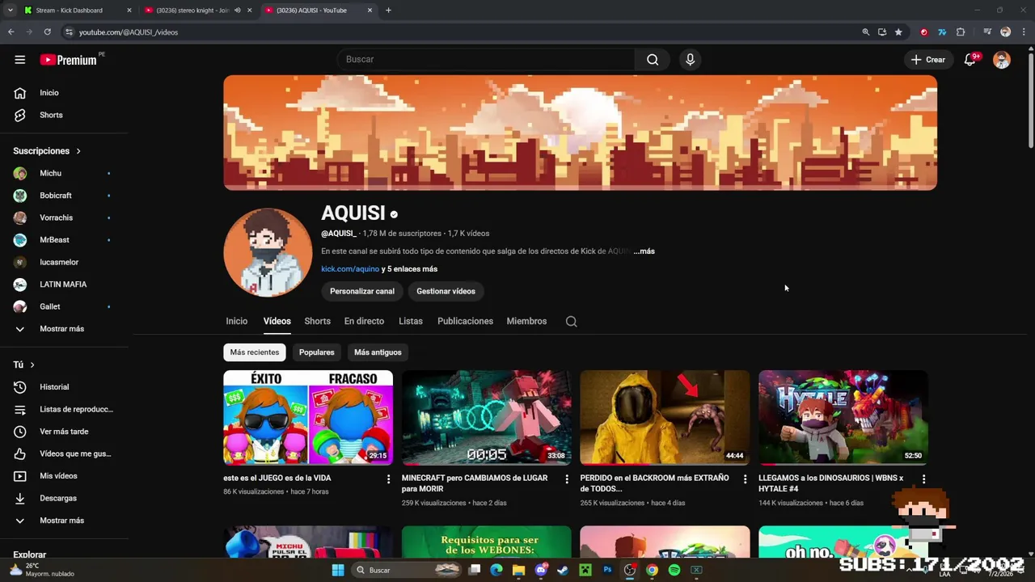1035x582 pixels.
Task: Bookmark this page with star icon
Action: [x=898, y=32]
